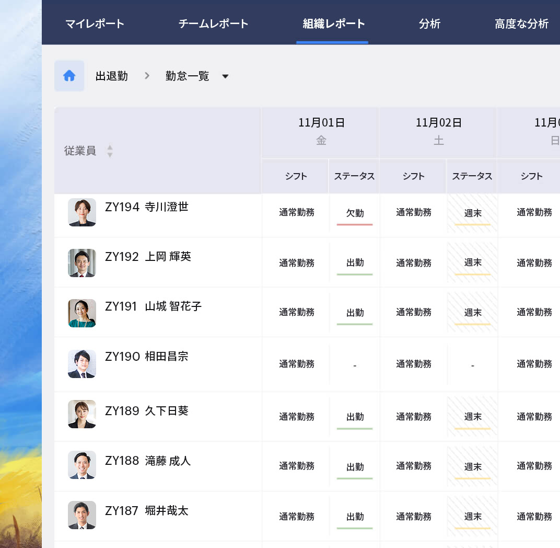The height and width of the screenshot is (548, 560).
Task: Click the シフト header under 11月02日
Action: (412, 176)
